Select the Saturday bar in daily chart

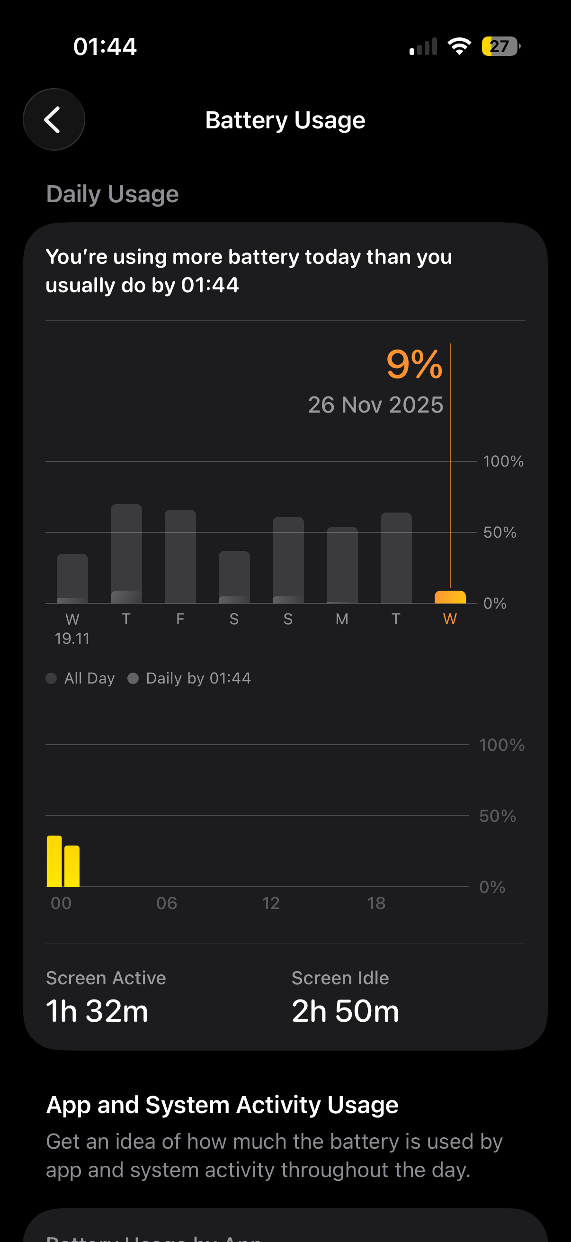(234, 577)
